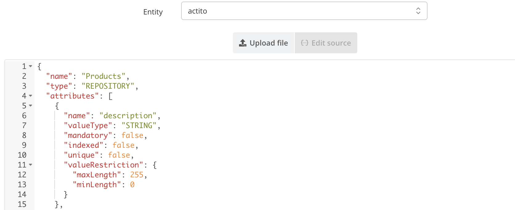The height and width of the screenshot is (210, 515).
Task: Click the "description" name value
Action: pyautogui.click(x=128, y=115)
